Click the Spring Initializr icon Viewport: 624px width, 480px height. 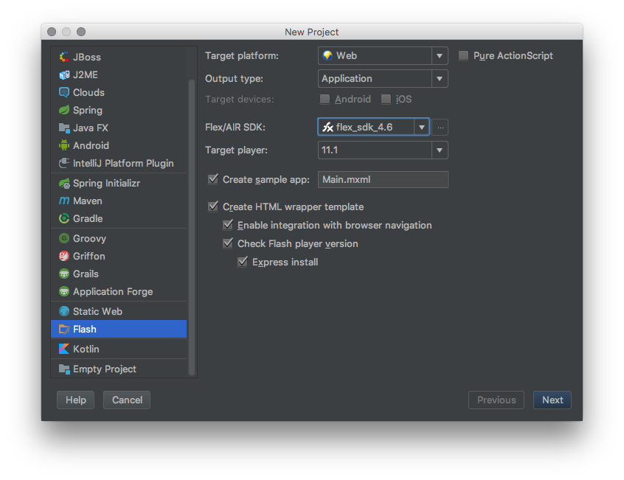click(64, 184)
